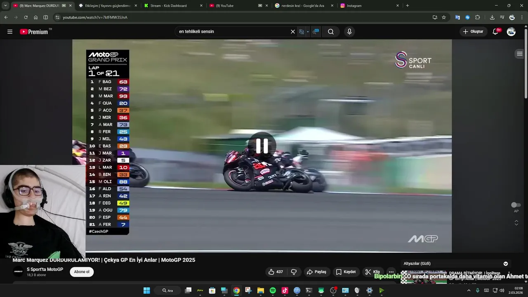Image resolution: width=528 pixels, height=297 pixels.
Task: Switch to the Instagram tab
Action: click(369, 6)
